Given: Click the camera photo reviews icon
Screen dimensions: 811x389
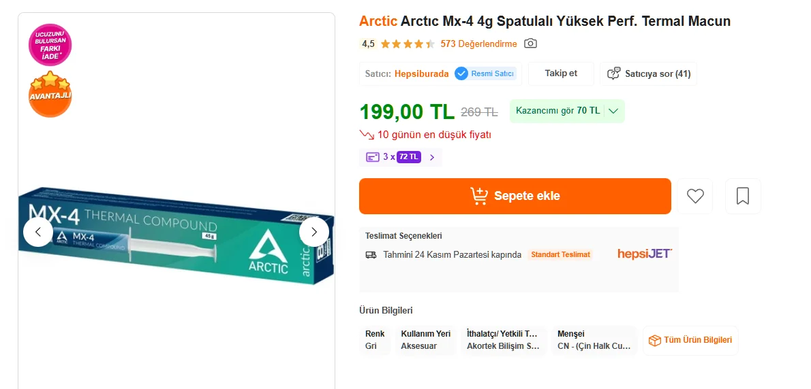Looking at the screenshot, I should [x=530, y=44].
